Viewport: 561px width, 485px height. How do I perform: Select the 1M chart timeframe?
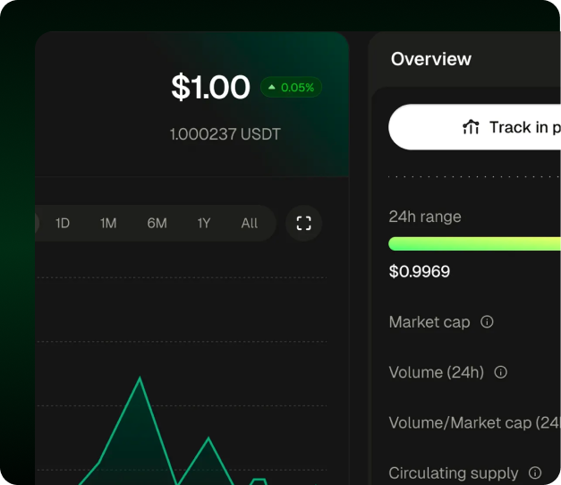pos(108,223)
